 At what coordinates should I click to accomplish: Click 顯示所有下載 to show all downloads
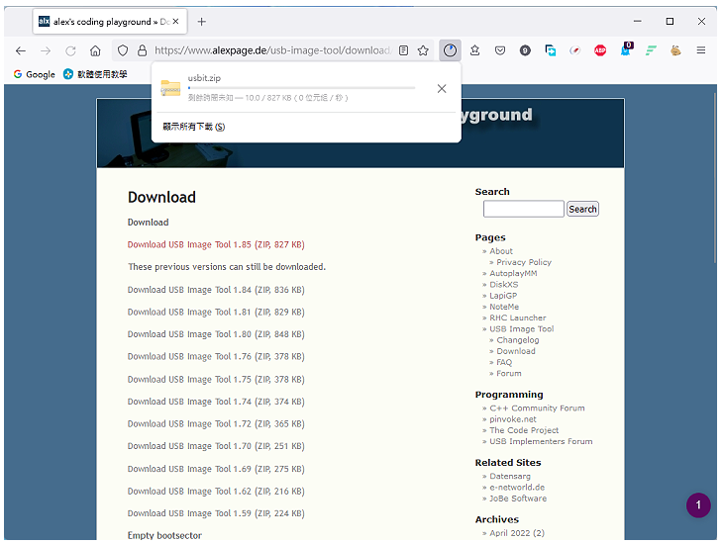click(194, 127)
